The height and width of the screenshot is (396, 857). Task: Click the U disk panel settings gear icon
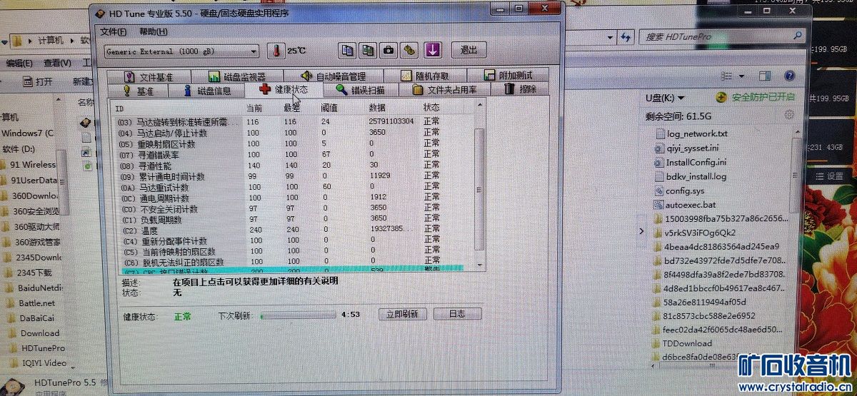point(789,115)
